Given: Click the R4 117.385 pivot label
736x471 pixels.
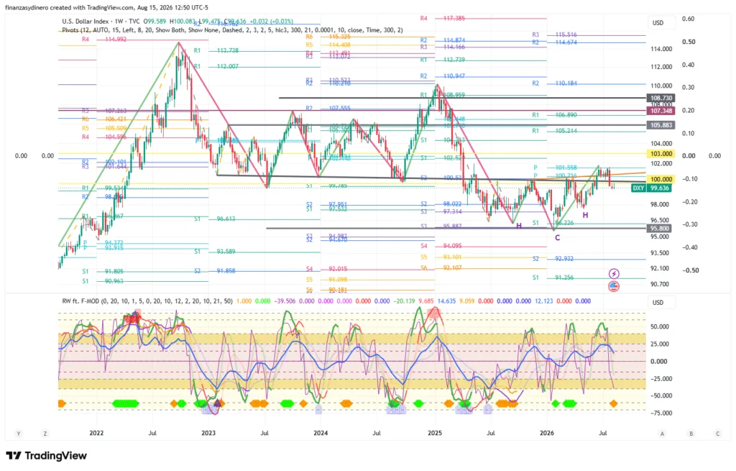Looking at the screenshot, I should [442, 18].
